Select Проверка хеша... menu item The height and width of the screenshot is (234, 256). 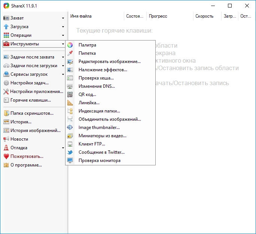point(110,78)
